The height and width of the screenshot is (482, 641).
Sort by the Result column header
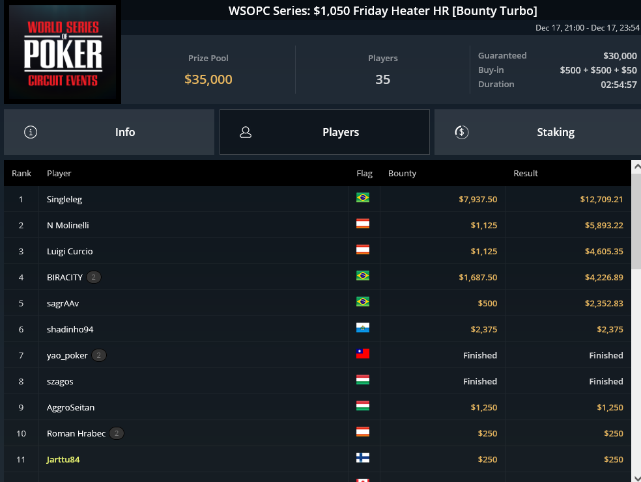click(x=526, y=174)
